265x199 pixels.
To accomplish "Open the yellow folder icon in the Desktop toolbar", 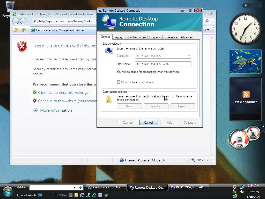I will [x=76, y=195].
